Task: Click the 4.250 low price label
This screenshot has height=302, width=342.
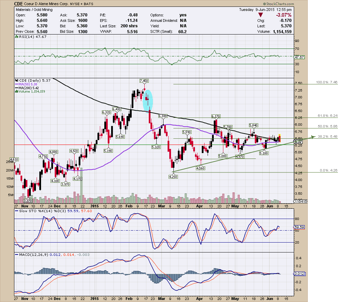Action: pyautogui.click(x=173, y=177)
